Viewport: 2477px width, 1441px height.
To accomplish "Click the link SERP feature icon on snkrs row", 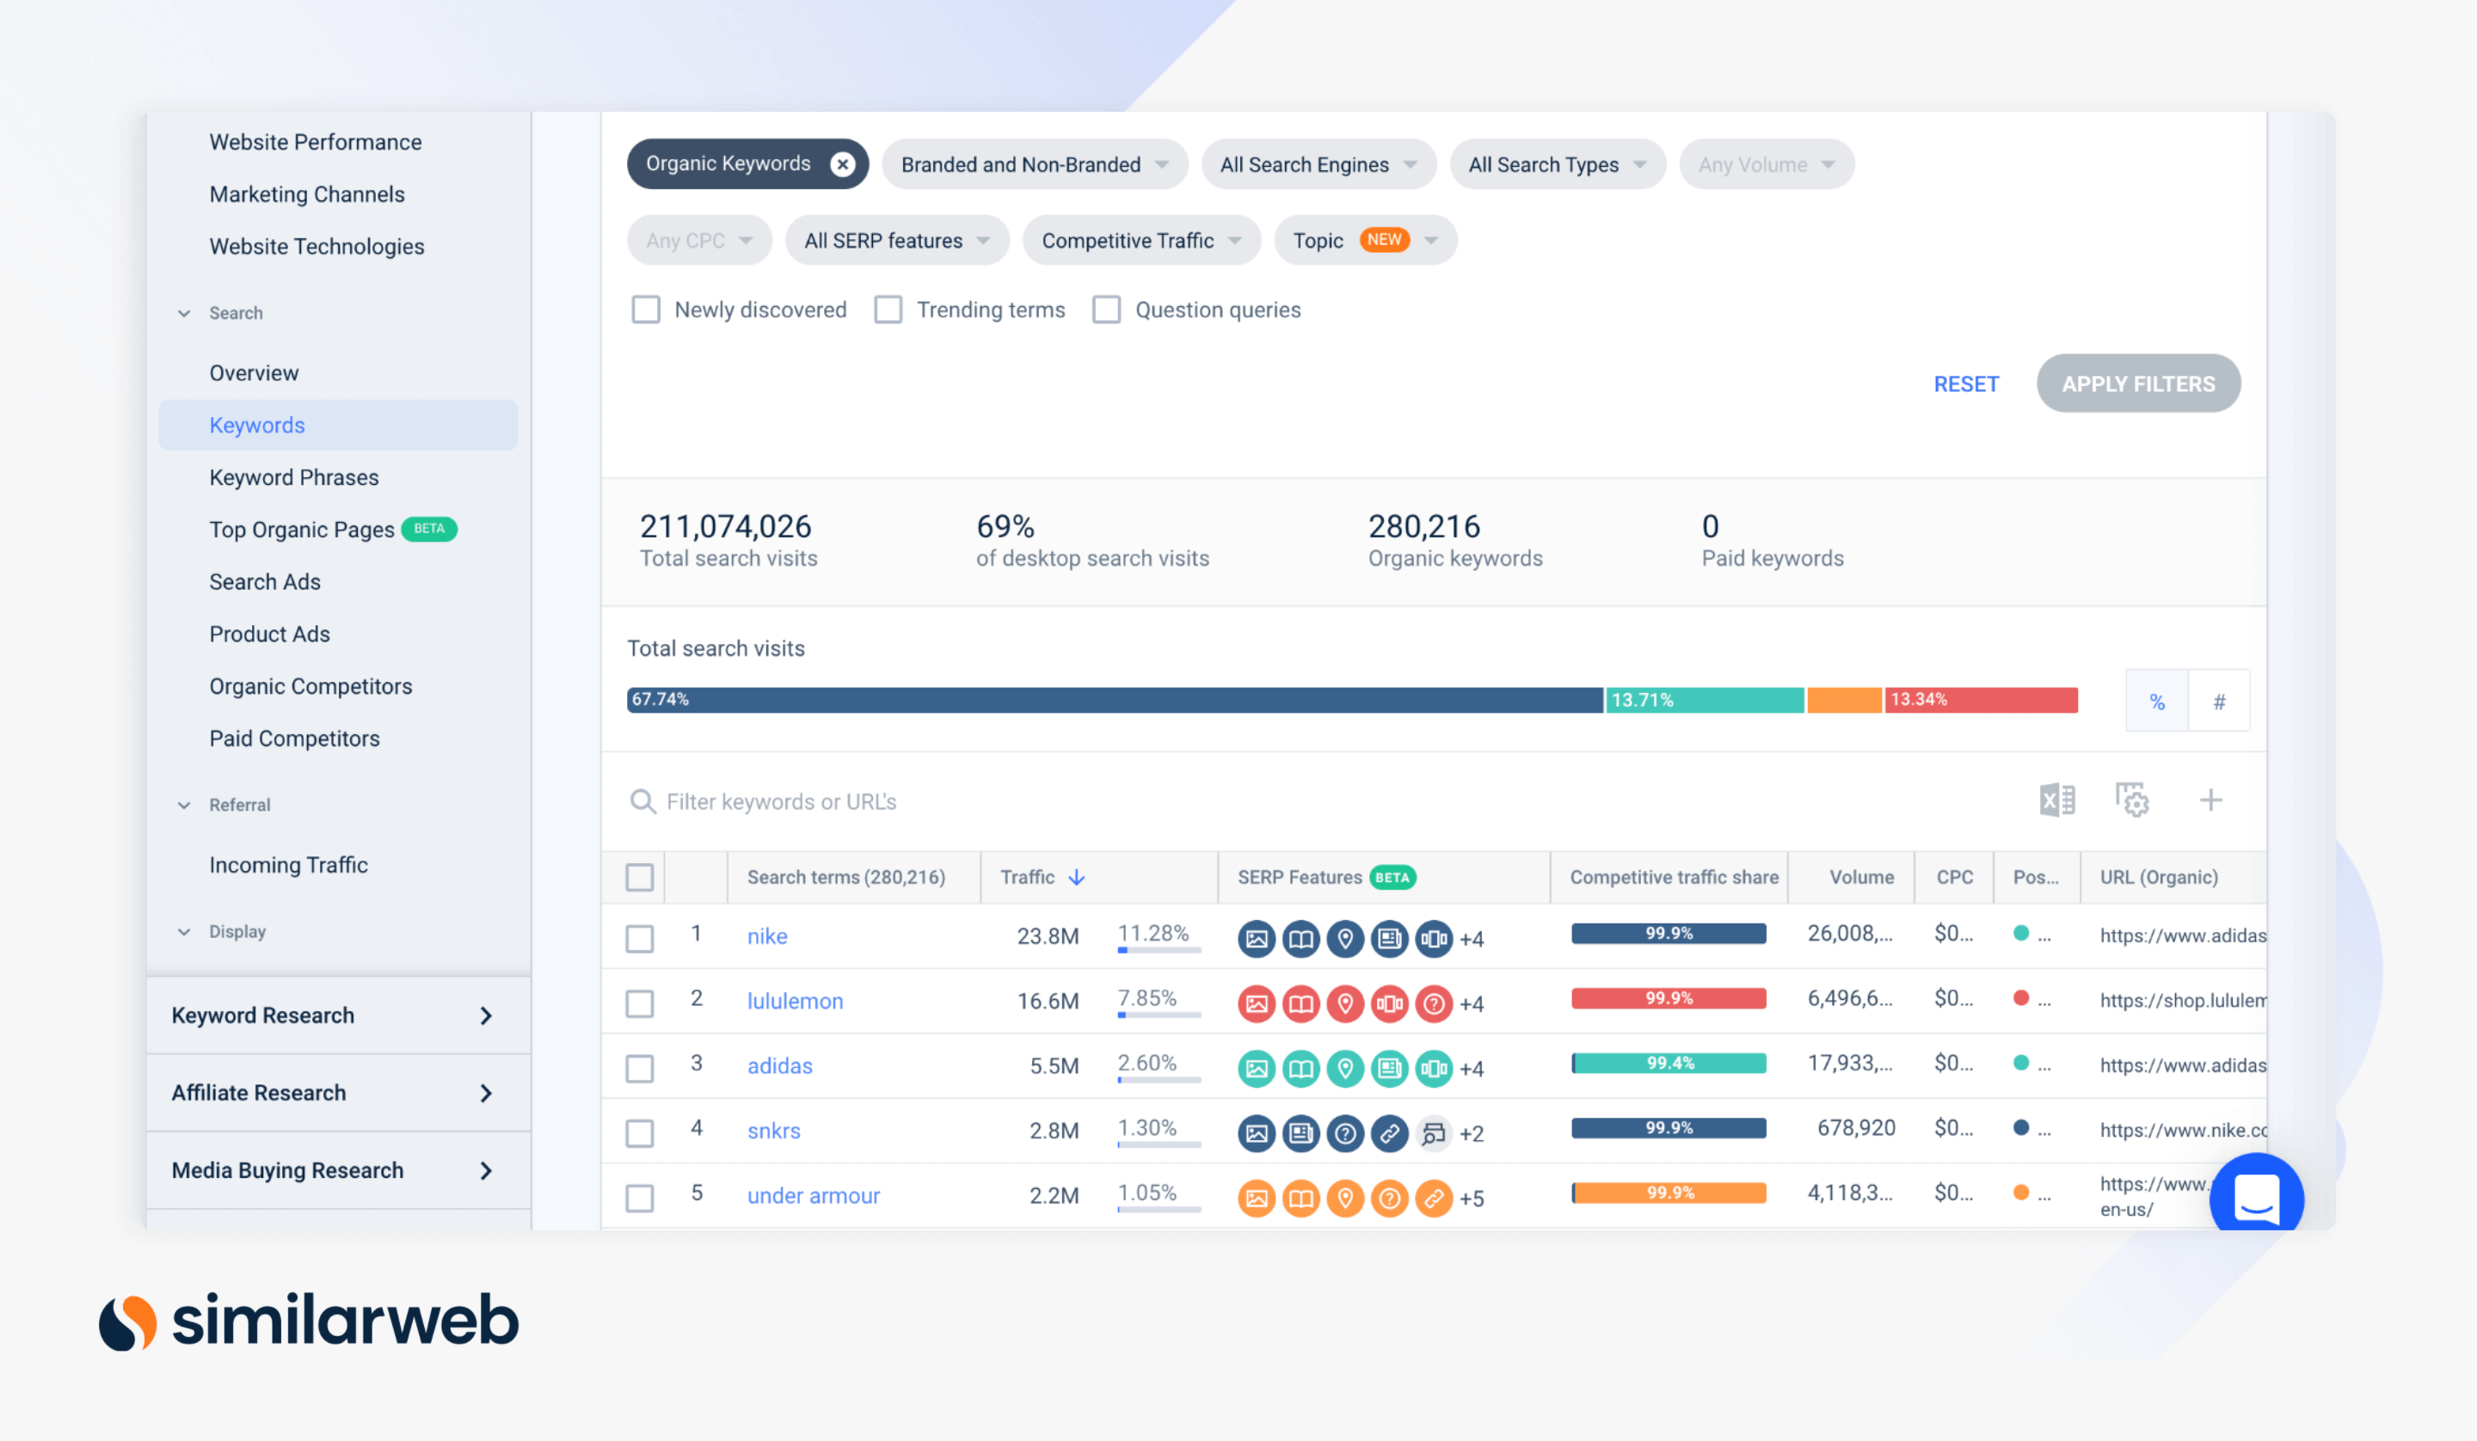I will [x=1389, y=1132].
